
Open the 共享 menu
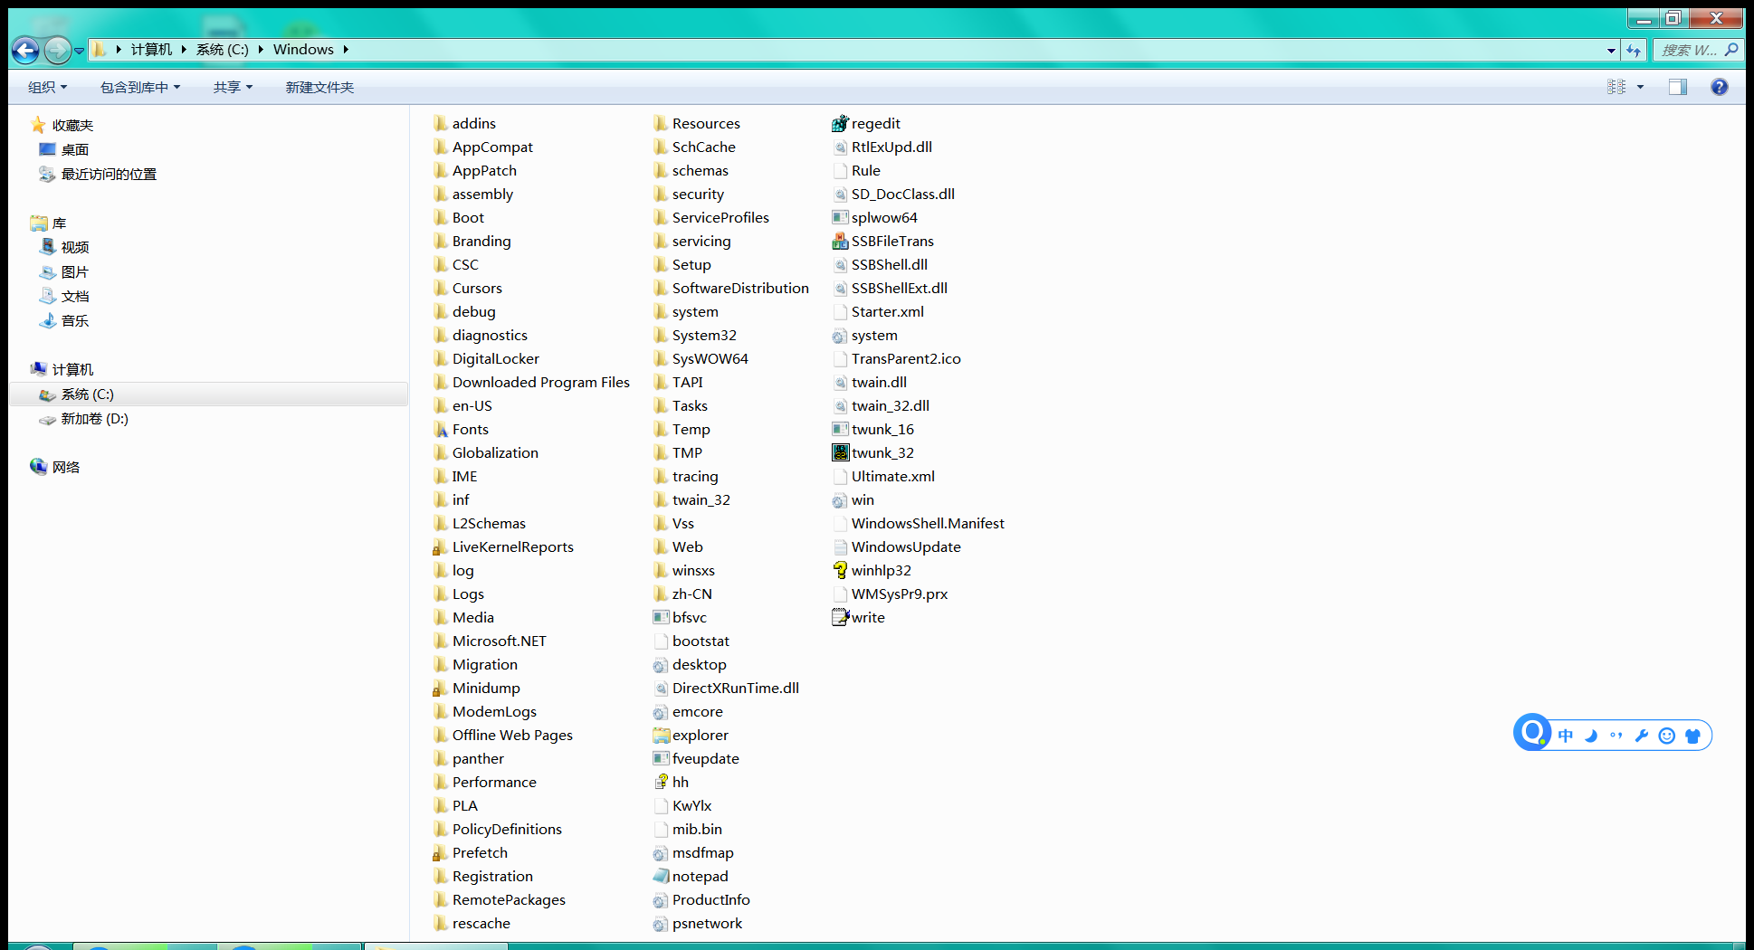tap(233, 87)
